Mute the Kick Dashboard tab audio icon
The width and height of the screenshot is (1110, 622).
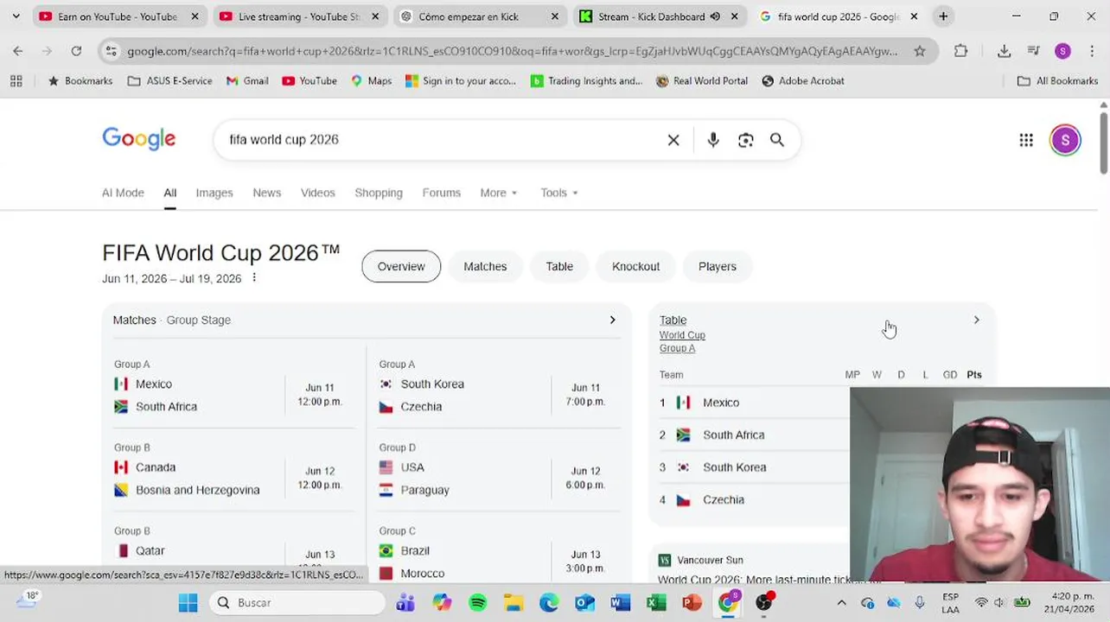tap(715, 16)
